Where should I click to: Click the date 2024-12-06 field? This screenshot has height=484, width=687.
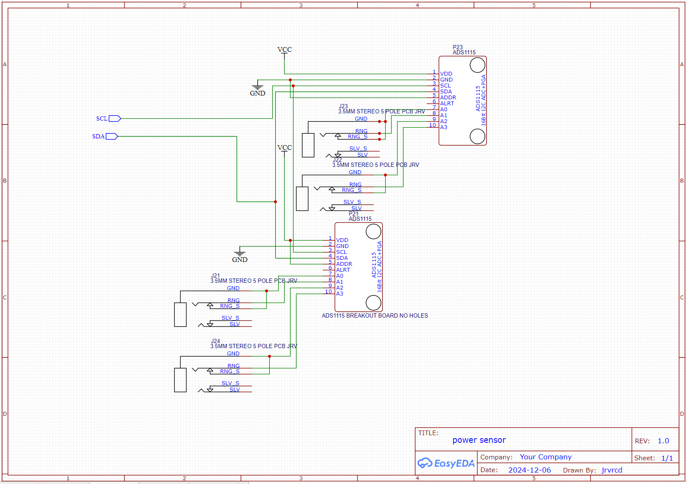(x=529, y=470)
